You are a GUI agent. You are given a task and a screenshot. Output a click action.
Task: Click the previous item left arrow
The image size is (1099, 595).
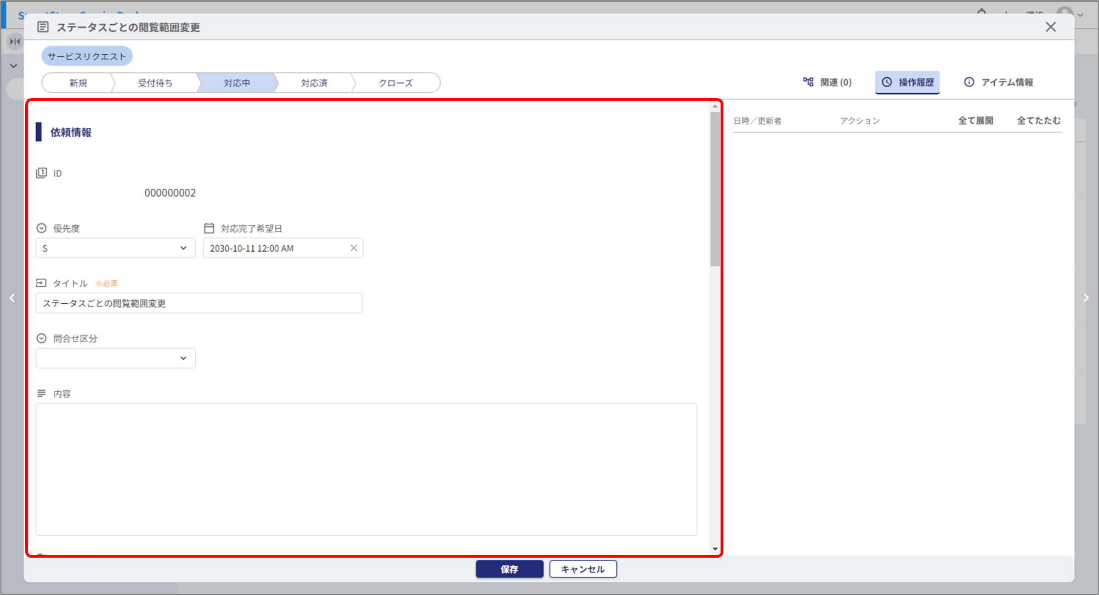(x=12, y=298)
